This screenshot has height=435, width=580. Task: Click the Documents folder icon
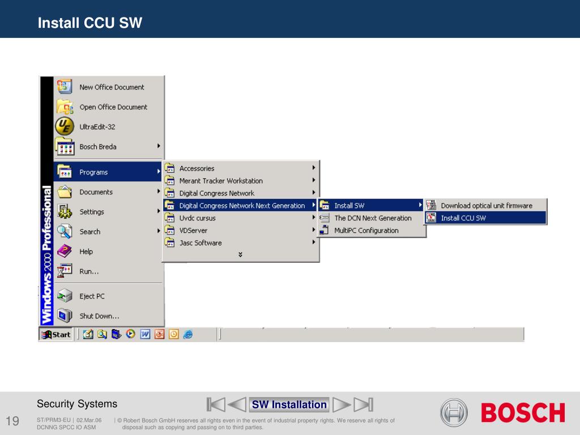tap(65, 191)
